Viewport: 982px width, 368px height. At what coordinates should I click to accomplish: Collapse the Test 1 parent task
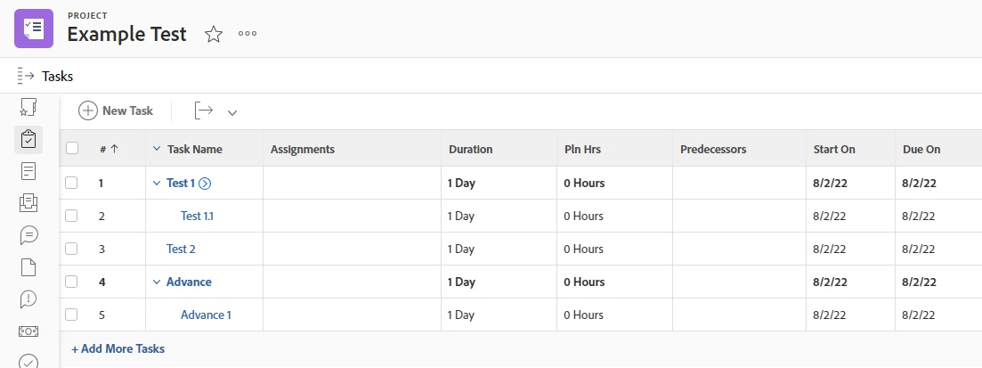coord(157,184)
